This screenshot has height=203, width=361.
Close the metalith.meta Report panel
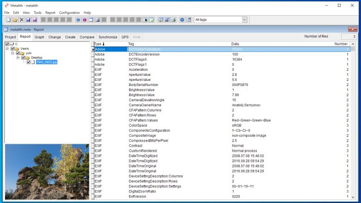click(353, 30)
